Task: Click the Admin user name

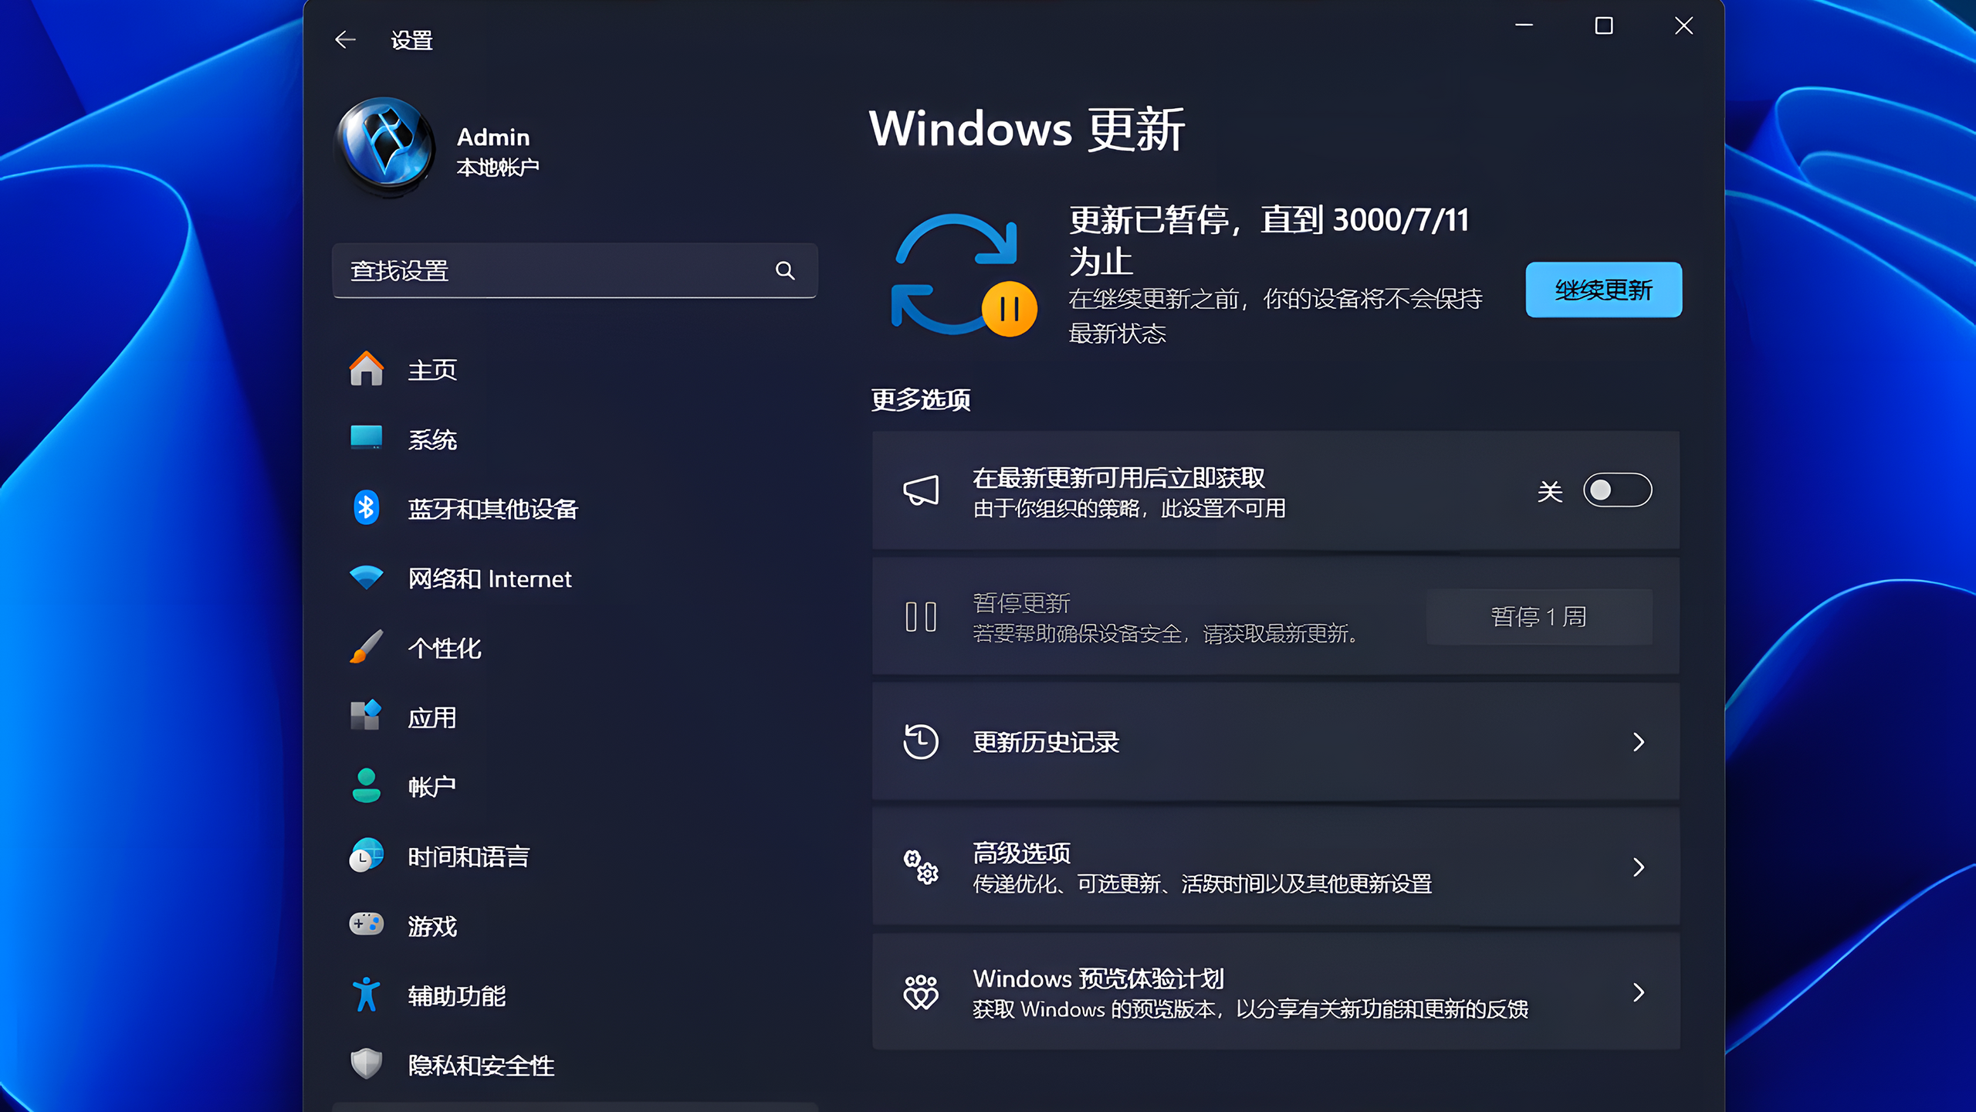Action: tap(493, 137)
